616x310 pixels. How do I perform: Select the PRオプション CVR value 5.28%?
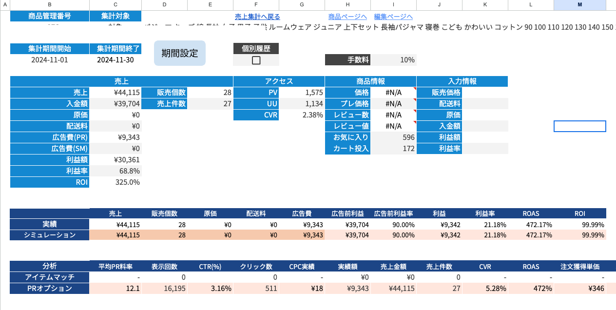pyautogui.click(x=485, y=289)
